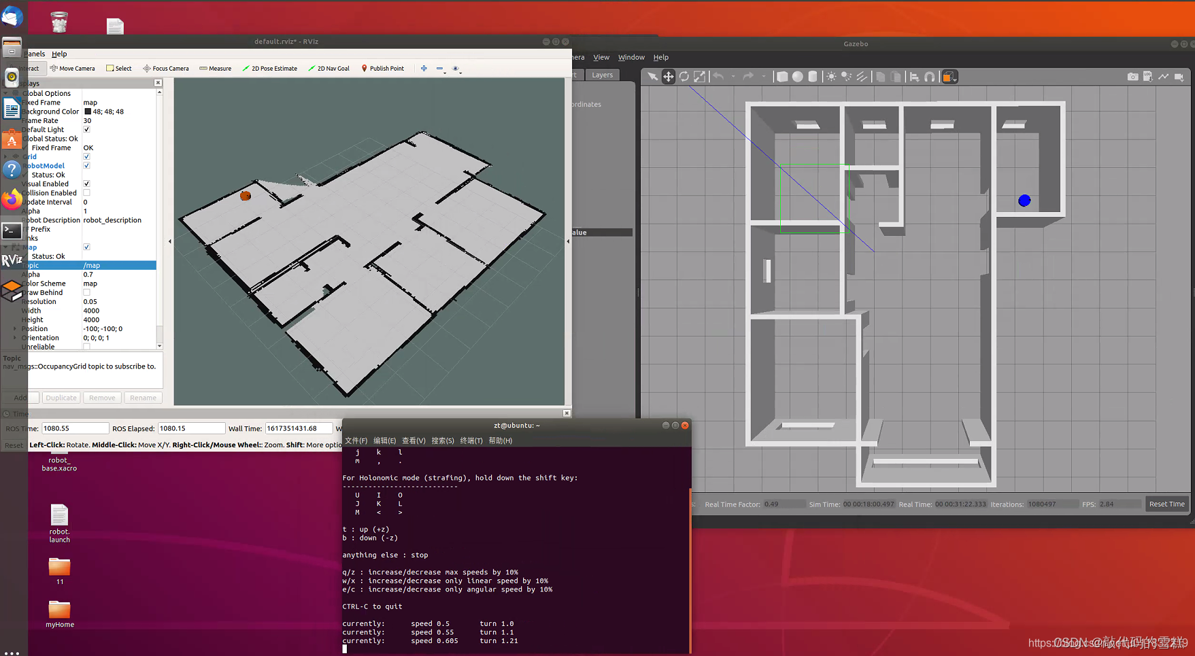Check the Unreliable checkbox

[86, 347]
